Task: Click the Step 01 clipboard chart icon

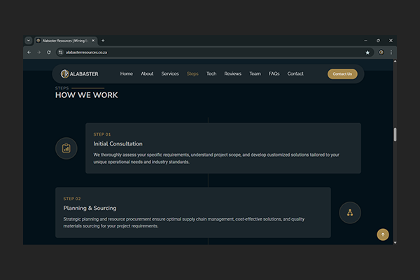Action: click(x=66, y=148)
